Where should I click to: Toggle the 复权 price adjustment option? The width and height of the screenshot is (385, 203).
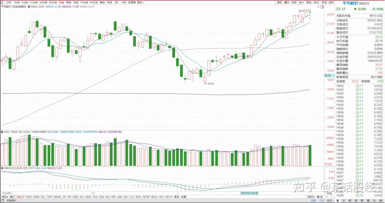(x=279, y=2)
